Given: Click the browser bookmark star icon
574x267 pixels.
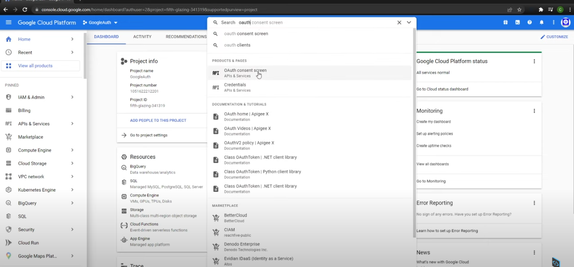Looking at the screenshot, I should [x=519, y=10].
